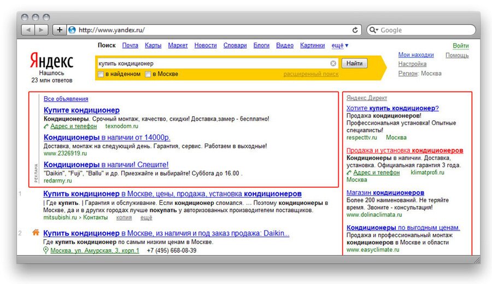Viewport: 492px width, 284px height.
Task: Click phone icon beside texnodom.ru address link
Action: (x=46, y=126)
